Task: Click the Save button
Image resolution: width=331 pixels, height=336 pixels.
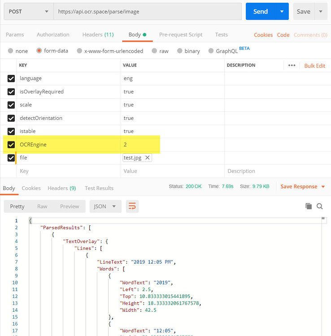Action: click(303, 12)
